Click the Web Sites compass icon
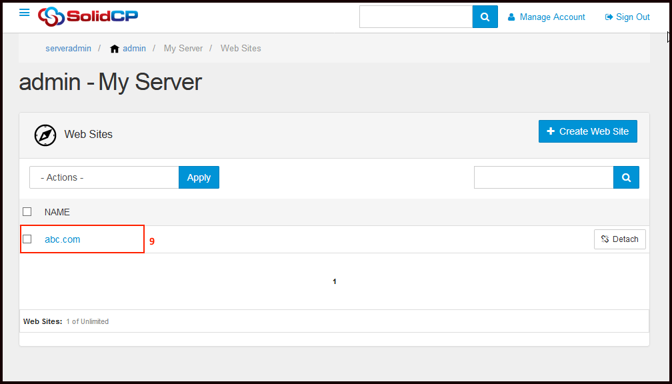This screenshot has height=384, width=672. (45, 135)
